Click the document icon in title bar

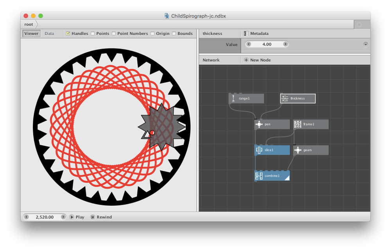coord(167,16)
